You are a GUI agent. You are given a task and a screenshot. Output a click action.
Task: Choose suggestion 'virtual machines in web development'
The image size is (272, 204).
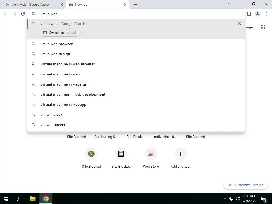(136, 94)
